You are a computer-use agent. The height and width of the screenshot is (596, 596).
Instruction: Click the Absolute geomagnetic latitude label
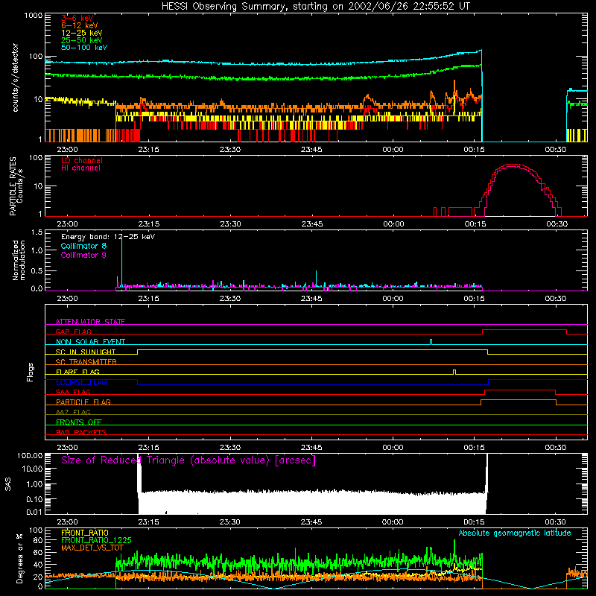pos(515,533)
